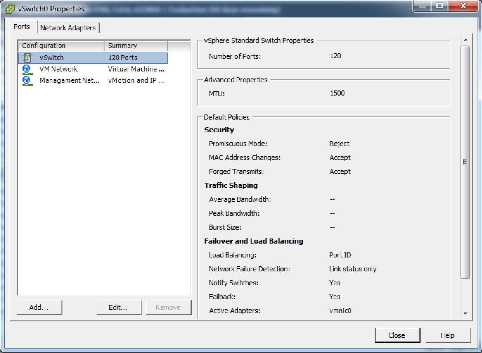
Task: Click the Failback value Yes
Action: coord(335,297)
